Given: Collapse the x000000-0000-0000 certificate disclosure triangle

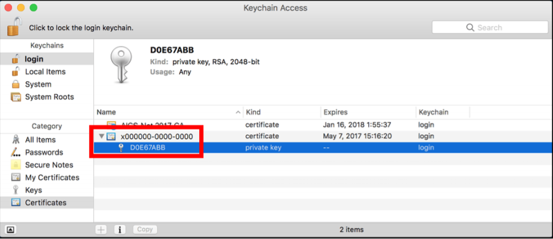Looking at the screenshot, I should 102,136.
